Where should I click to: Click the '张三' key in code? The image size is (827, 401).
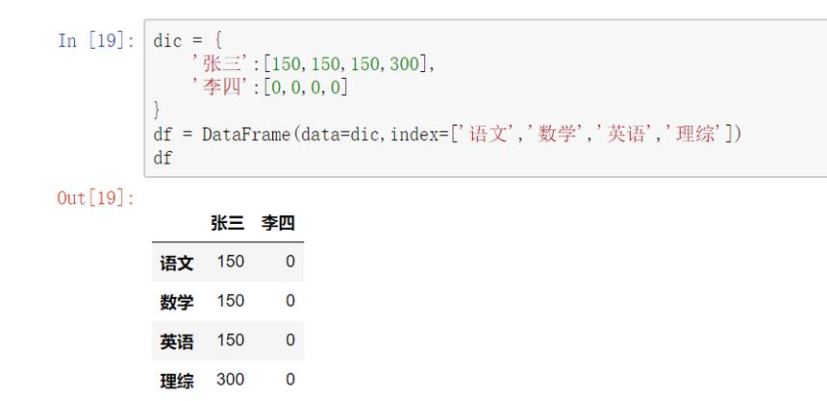[x=220, y=64]
